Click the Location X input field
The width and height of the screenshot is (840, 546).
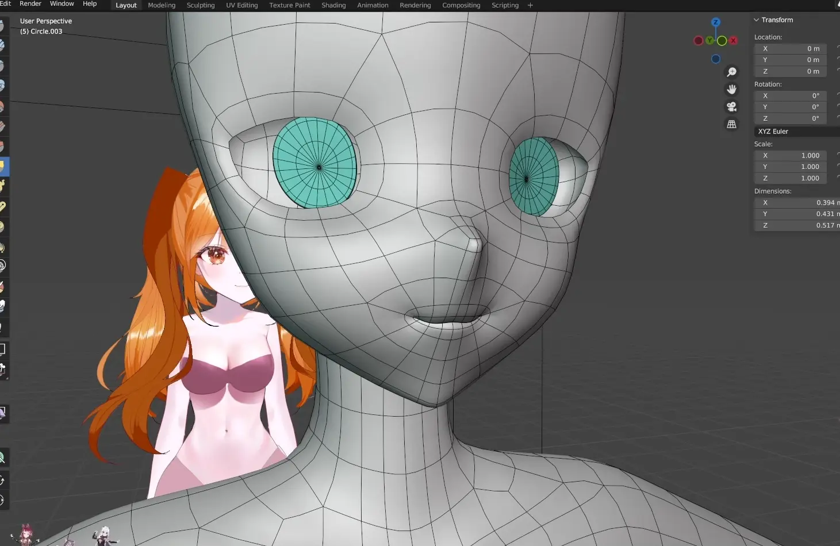pos(791,49)
